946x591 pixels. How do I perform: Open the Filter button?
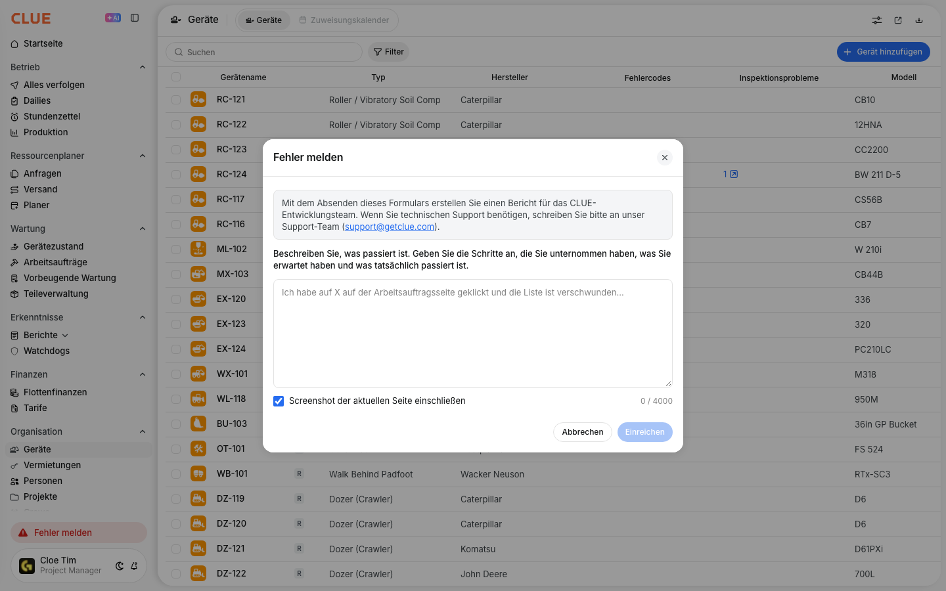click(388, 52)
